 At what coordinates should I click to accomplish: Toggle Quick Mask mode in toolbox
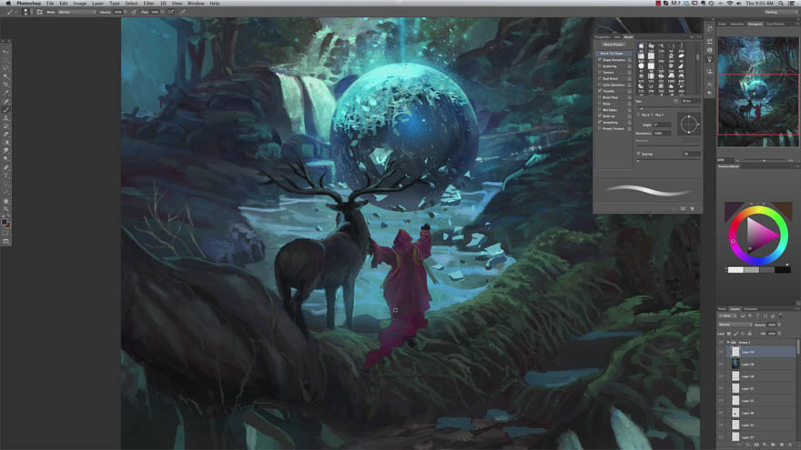[5, 232]
